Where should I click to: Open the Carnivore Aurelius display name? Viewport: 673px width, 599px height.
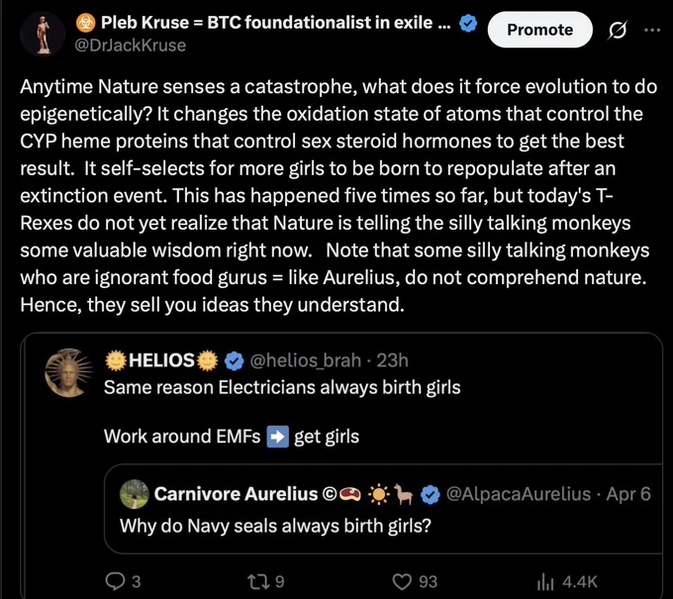pos(236,494)
